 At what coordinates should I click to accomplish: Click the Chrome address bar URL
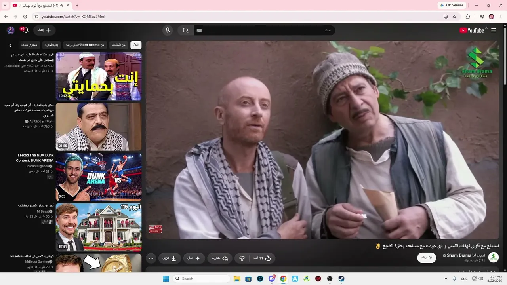[73, 17]
